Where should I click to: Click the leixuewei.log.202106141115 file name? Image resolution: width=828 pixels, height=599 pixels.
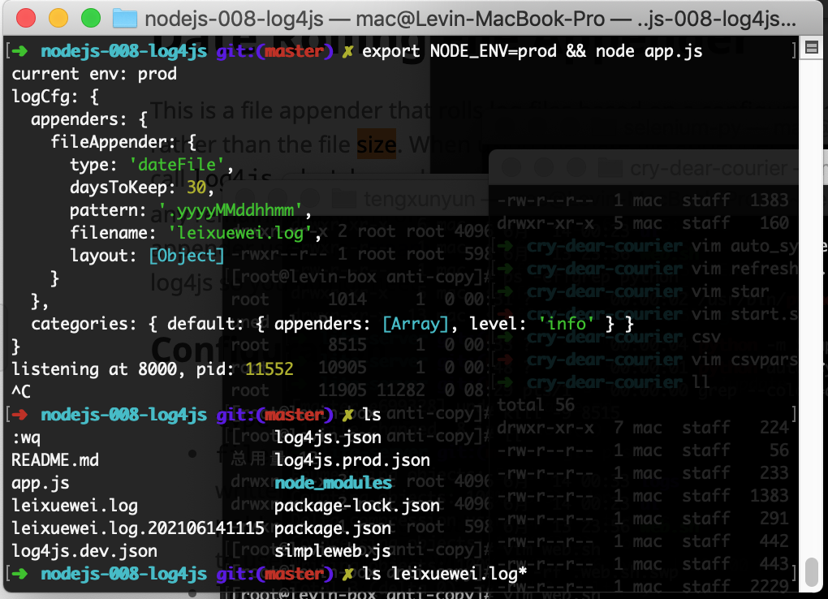point(138,528)
